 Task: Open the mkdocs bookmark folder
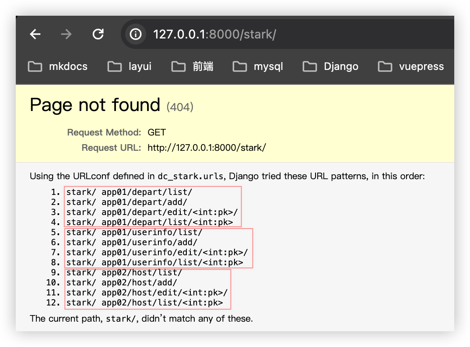[58, 66]
